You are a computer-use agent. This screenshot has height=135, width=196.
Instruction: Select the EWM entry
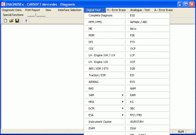point(105,128)
